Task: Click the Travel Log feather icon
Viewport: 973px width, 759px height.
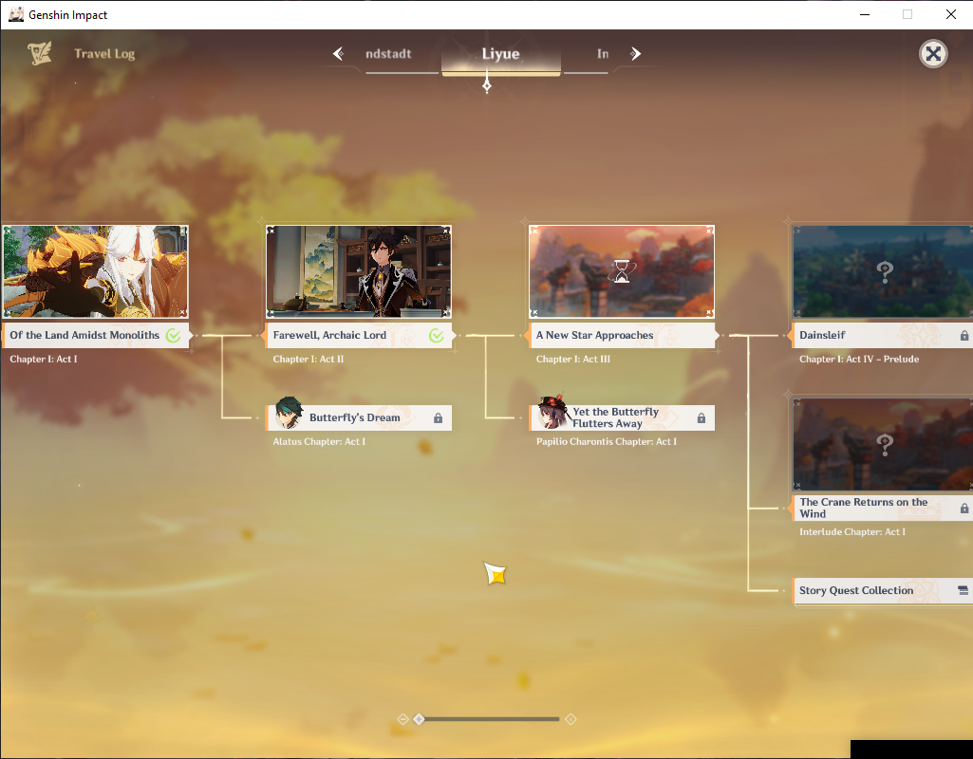Action: point(40,53)
